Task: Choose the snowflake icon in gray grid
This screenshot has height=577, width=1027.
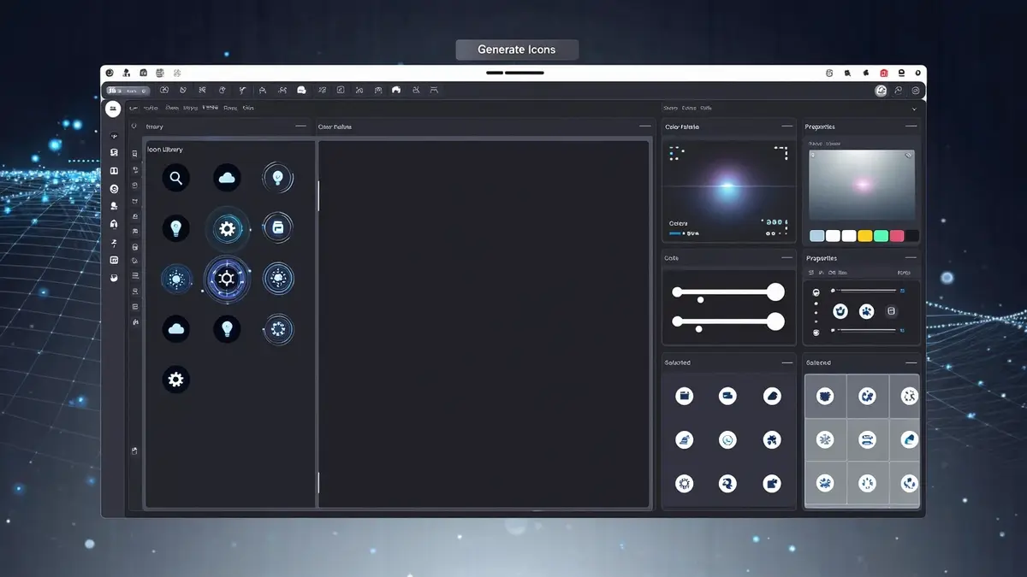Action: click(x=825, y=440)
